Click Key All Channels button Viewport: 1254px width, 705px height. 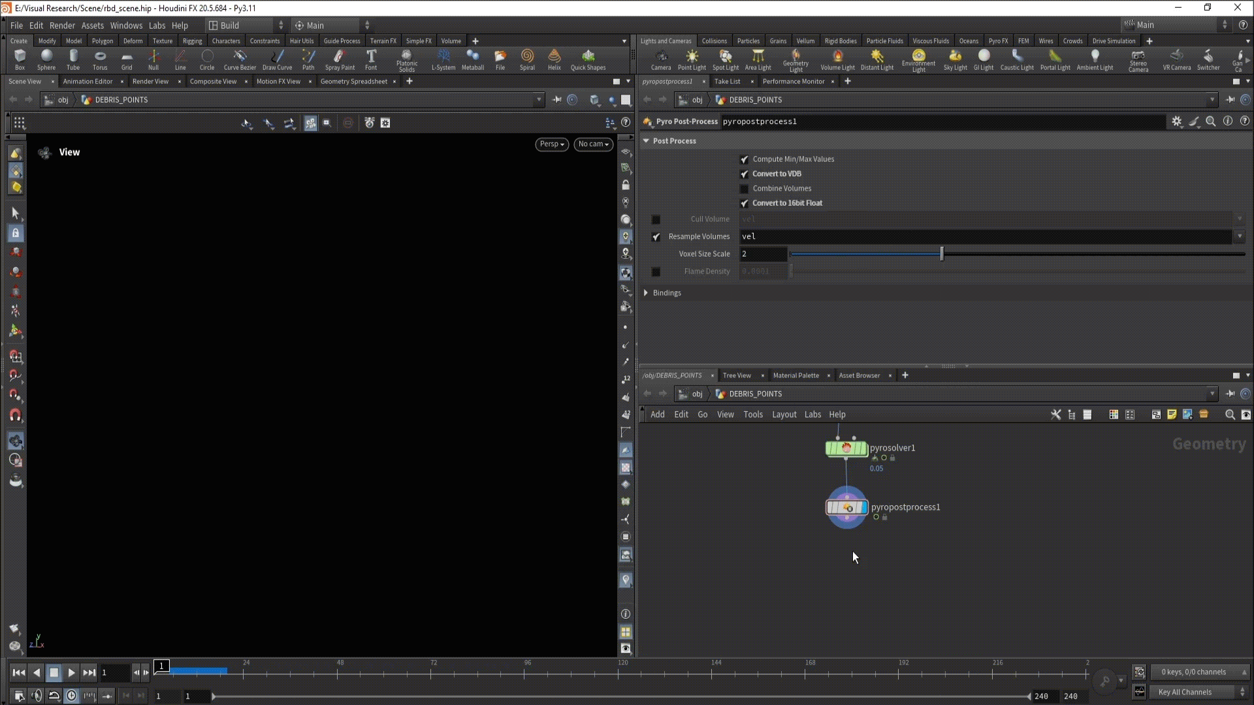[x=1185, y=692]
